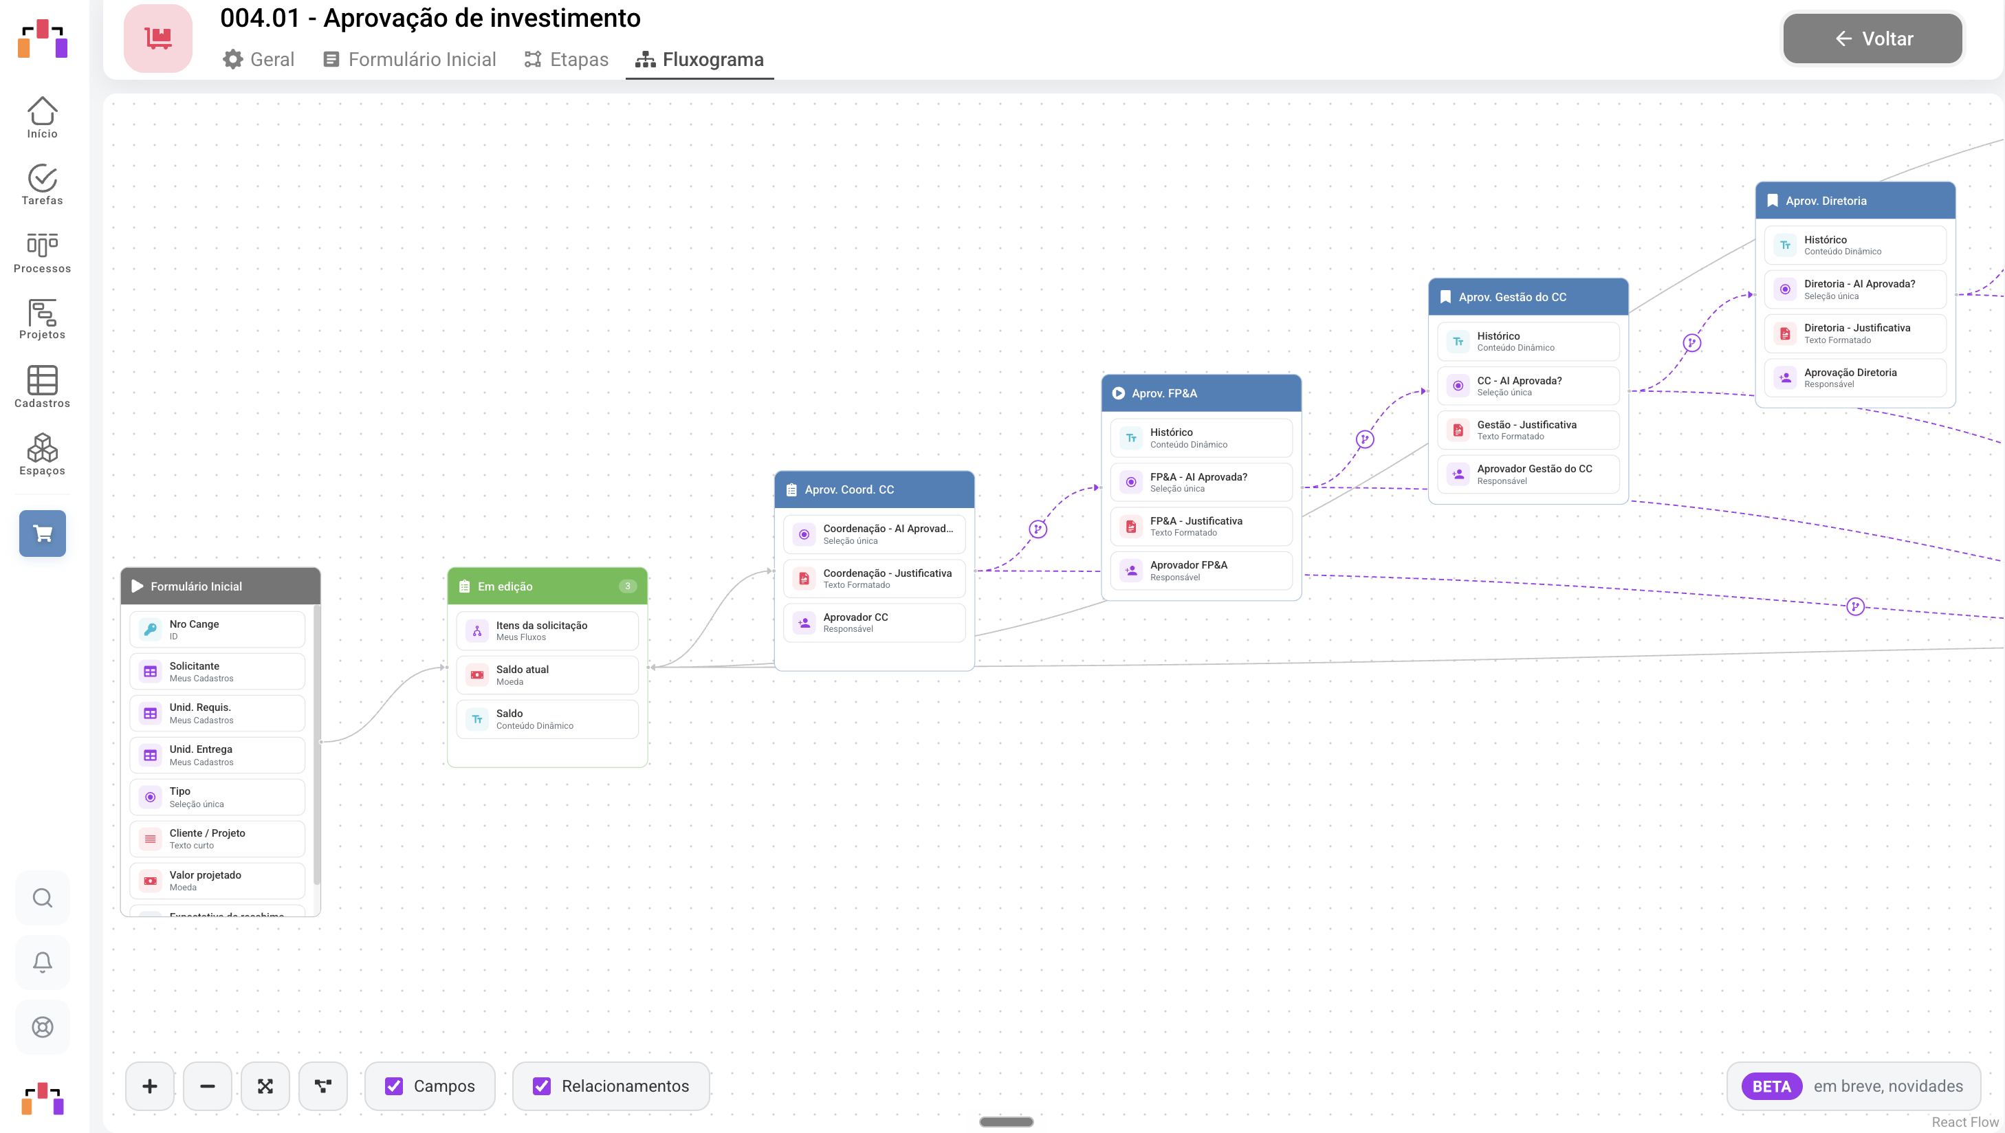The height and width of the screenshot is (1133, 2005).
Task: Click the Aprovação Diretoria field
Action: 1855,378
